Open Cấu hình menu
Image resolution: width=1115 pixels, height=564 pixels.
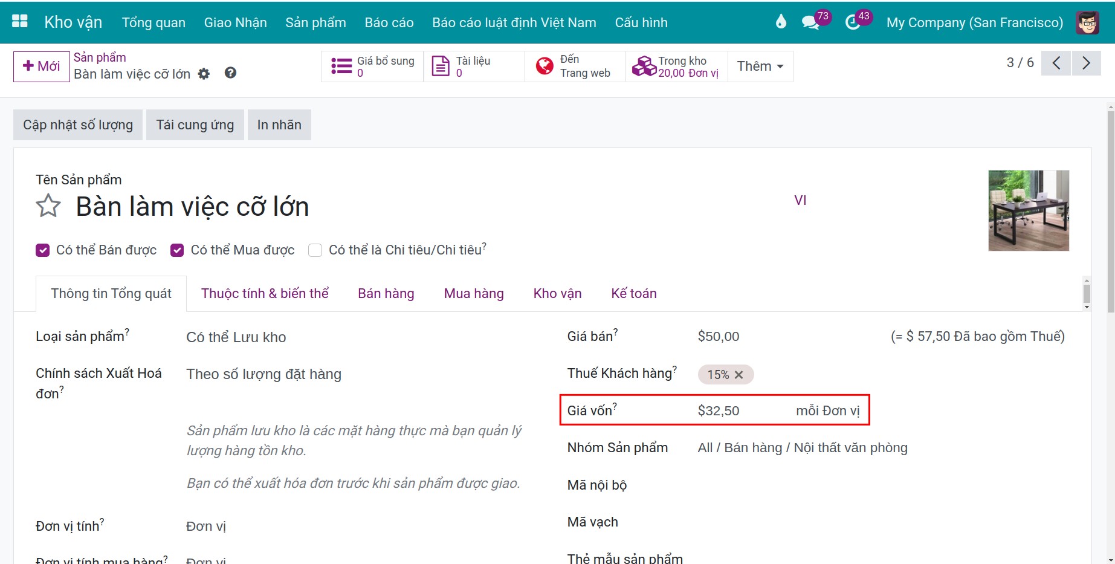coord(641,22)
